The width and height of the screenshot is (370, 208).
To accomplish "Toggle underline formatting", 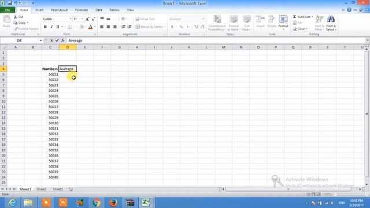I will click(58, 27).
